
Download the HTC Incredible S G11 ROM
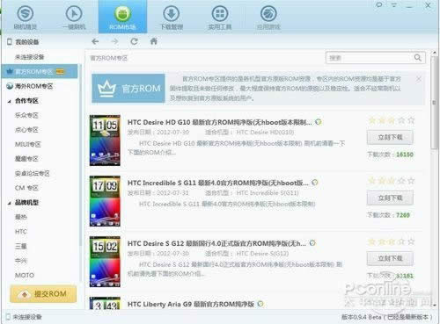[x=390, y=198]
